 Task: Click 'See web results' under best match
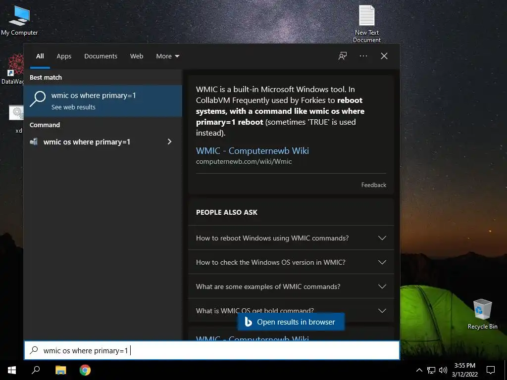tap(73, 107)
